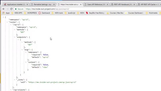Open the Courses Wes Bos bookmark
Viewport: 161px width, 91px height.
click(x=115, y=13)
